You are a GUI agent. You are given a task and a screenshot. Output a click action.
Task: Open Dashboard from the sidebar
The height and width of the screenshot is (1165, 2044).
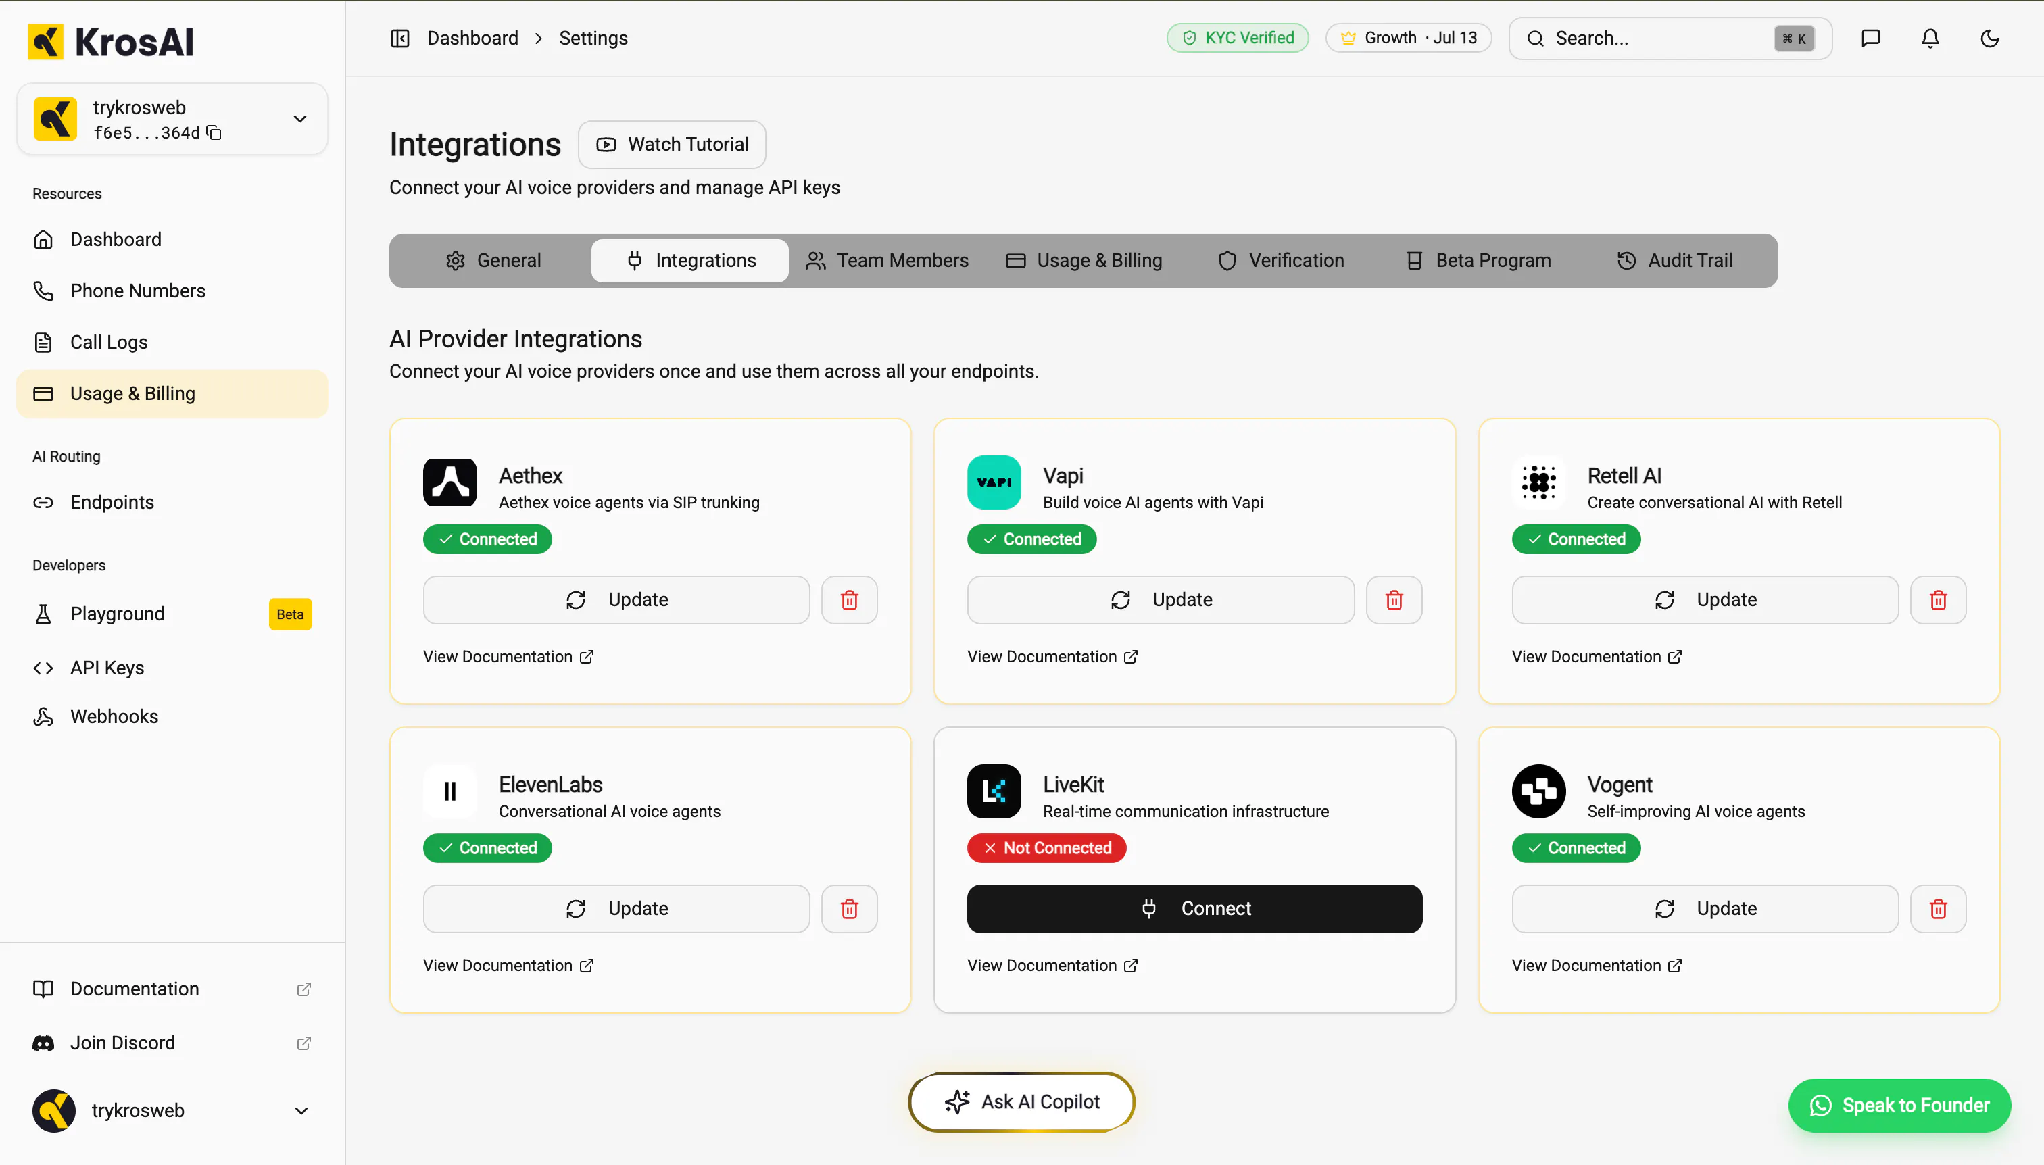click(x=172, y=239)
